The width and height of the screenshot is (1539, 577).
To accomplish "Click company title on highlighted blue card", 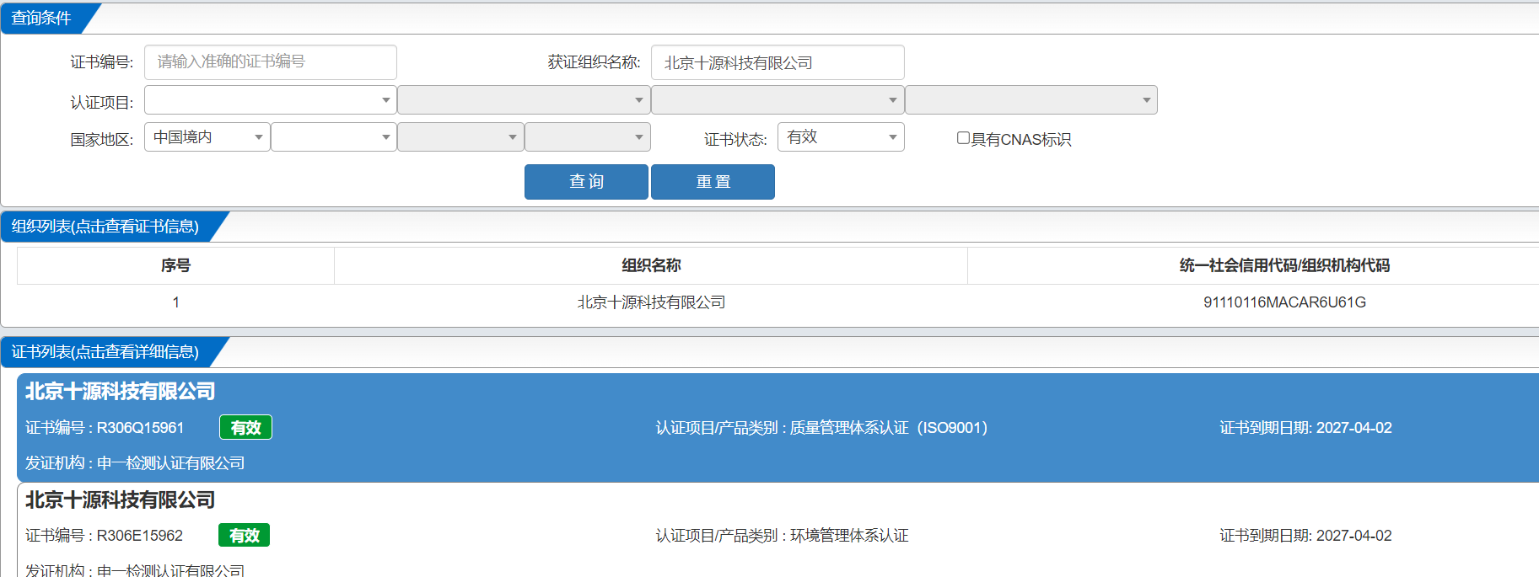I will pos(120,392).
